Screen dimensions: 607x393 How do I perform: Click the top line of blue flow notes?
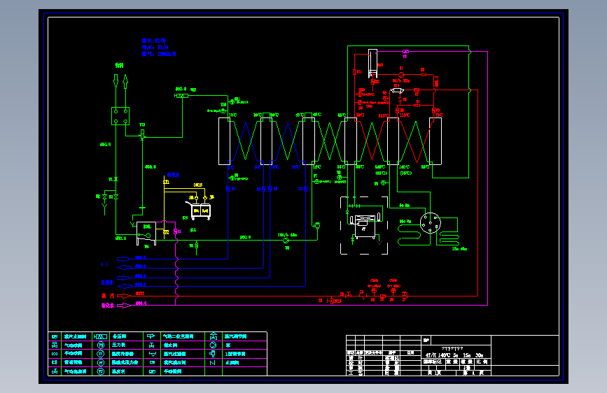(x=154, y=41)
